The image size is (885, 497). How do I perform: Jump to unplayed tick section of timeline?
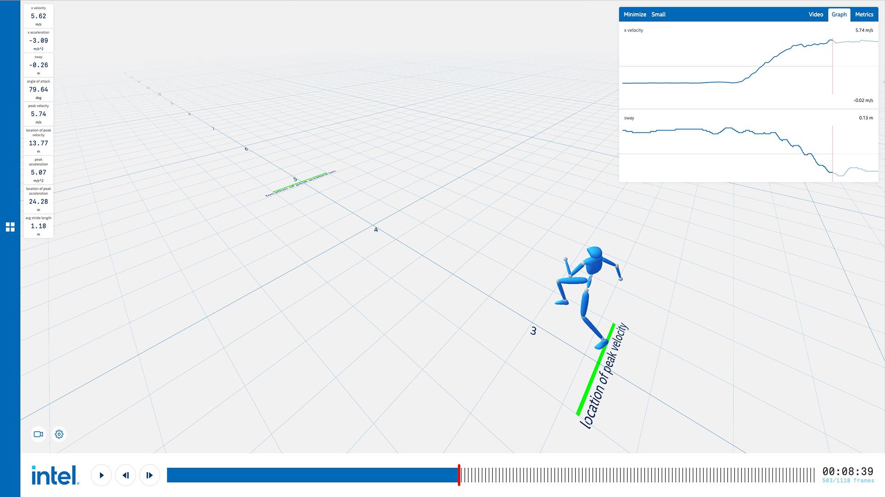point(638,475)
